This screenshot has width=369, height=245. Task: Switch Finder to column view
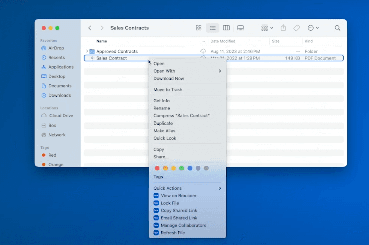pos(226,28)
